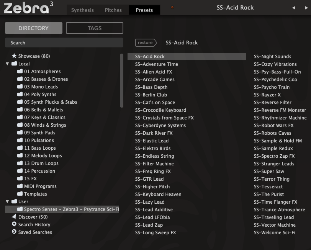Load the SS-Alien Acid FX preset

[x=154, y=72]
